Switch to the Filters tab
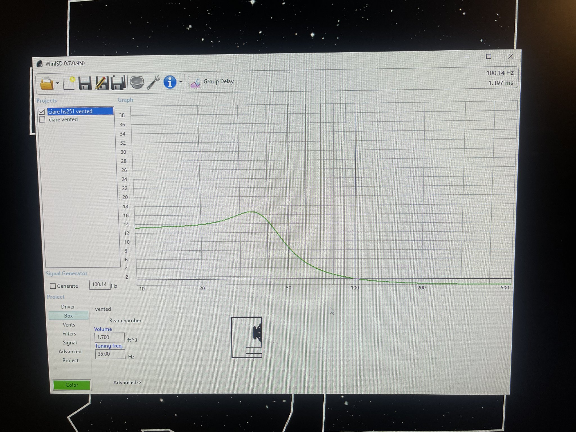The height and width of the screenshot is (432, 576). (x=69, y=334)
